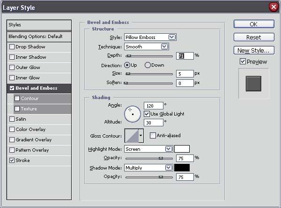
Task: Click the Depth percentage input field
Action: pyautogui.click(x=185, y=56)
